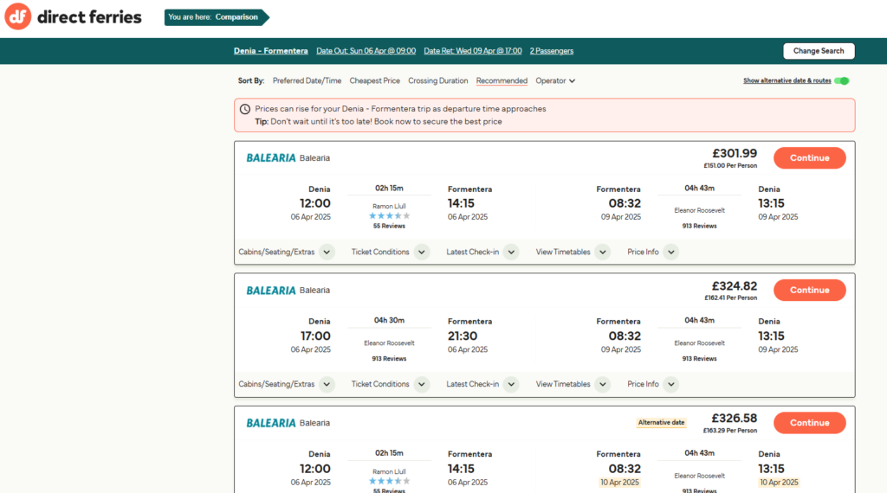
Task: Sort results by Cheapest Price
Action: coord(374,80)
